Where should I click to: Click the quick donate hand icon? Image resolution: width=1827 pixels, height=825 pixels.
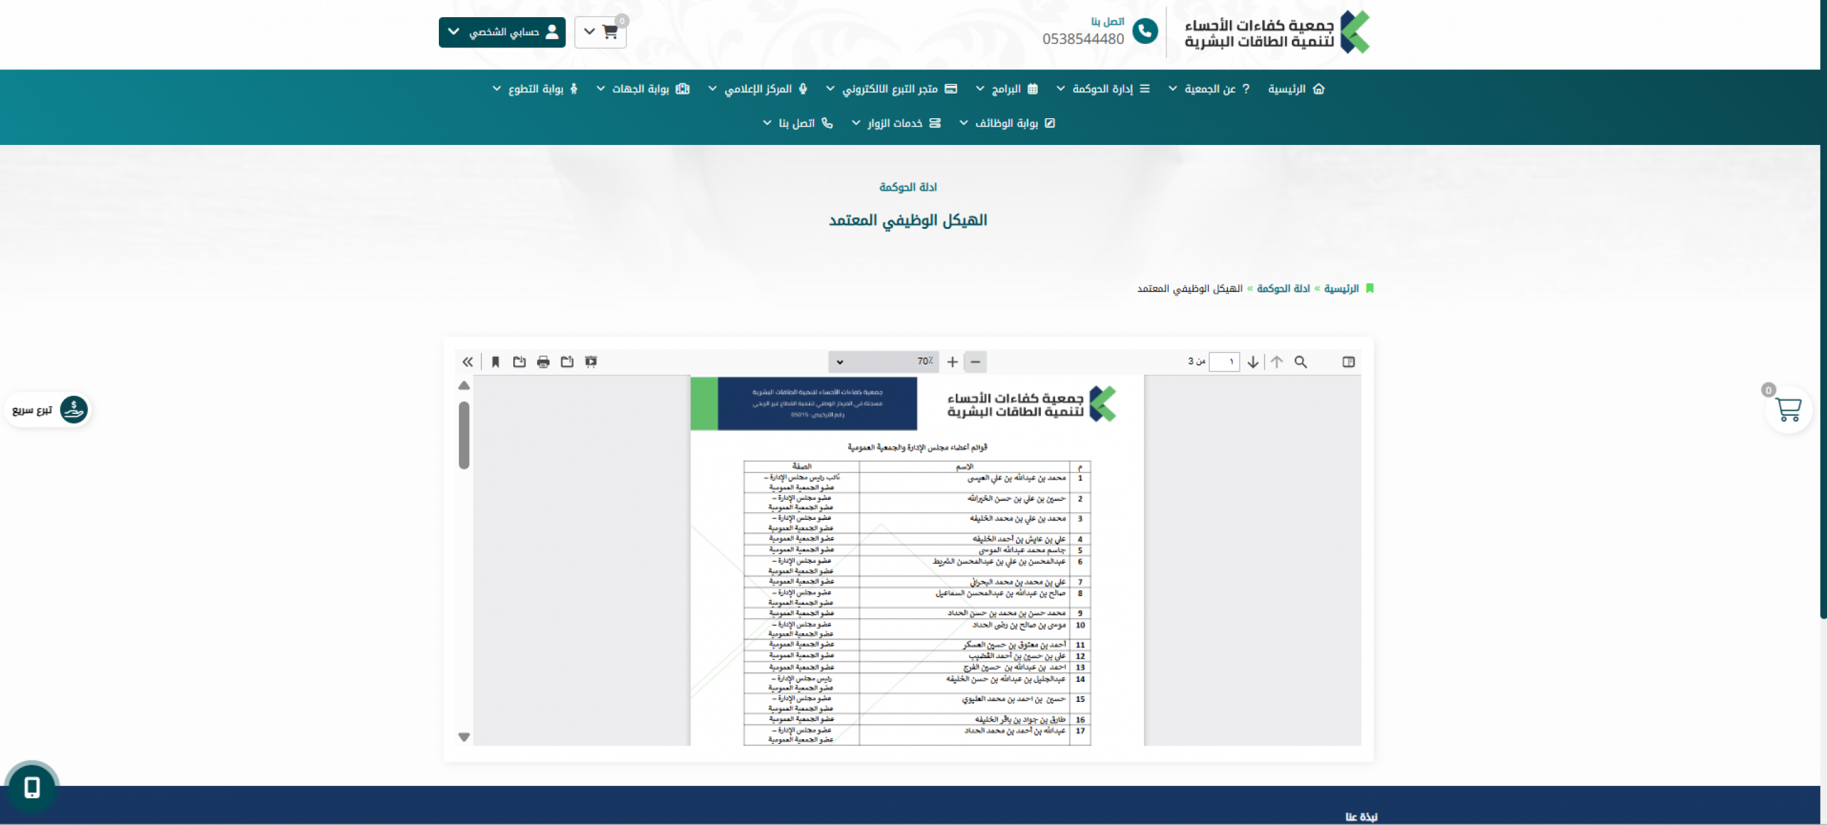[x=74, y=409]
